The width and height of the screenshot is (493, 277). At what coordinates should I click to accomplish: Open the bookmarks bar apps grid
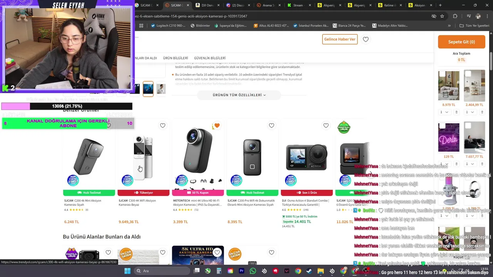141,26
